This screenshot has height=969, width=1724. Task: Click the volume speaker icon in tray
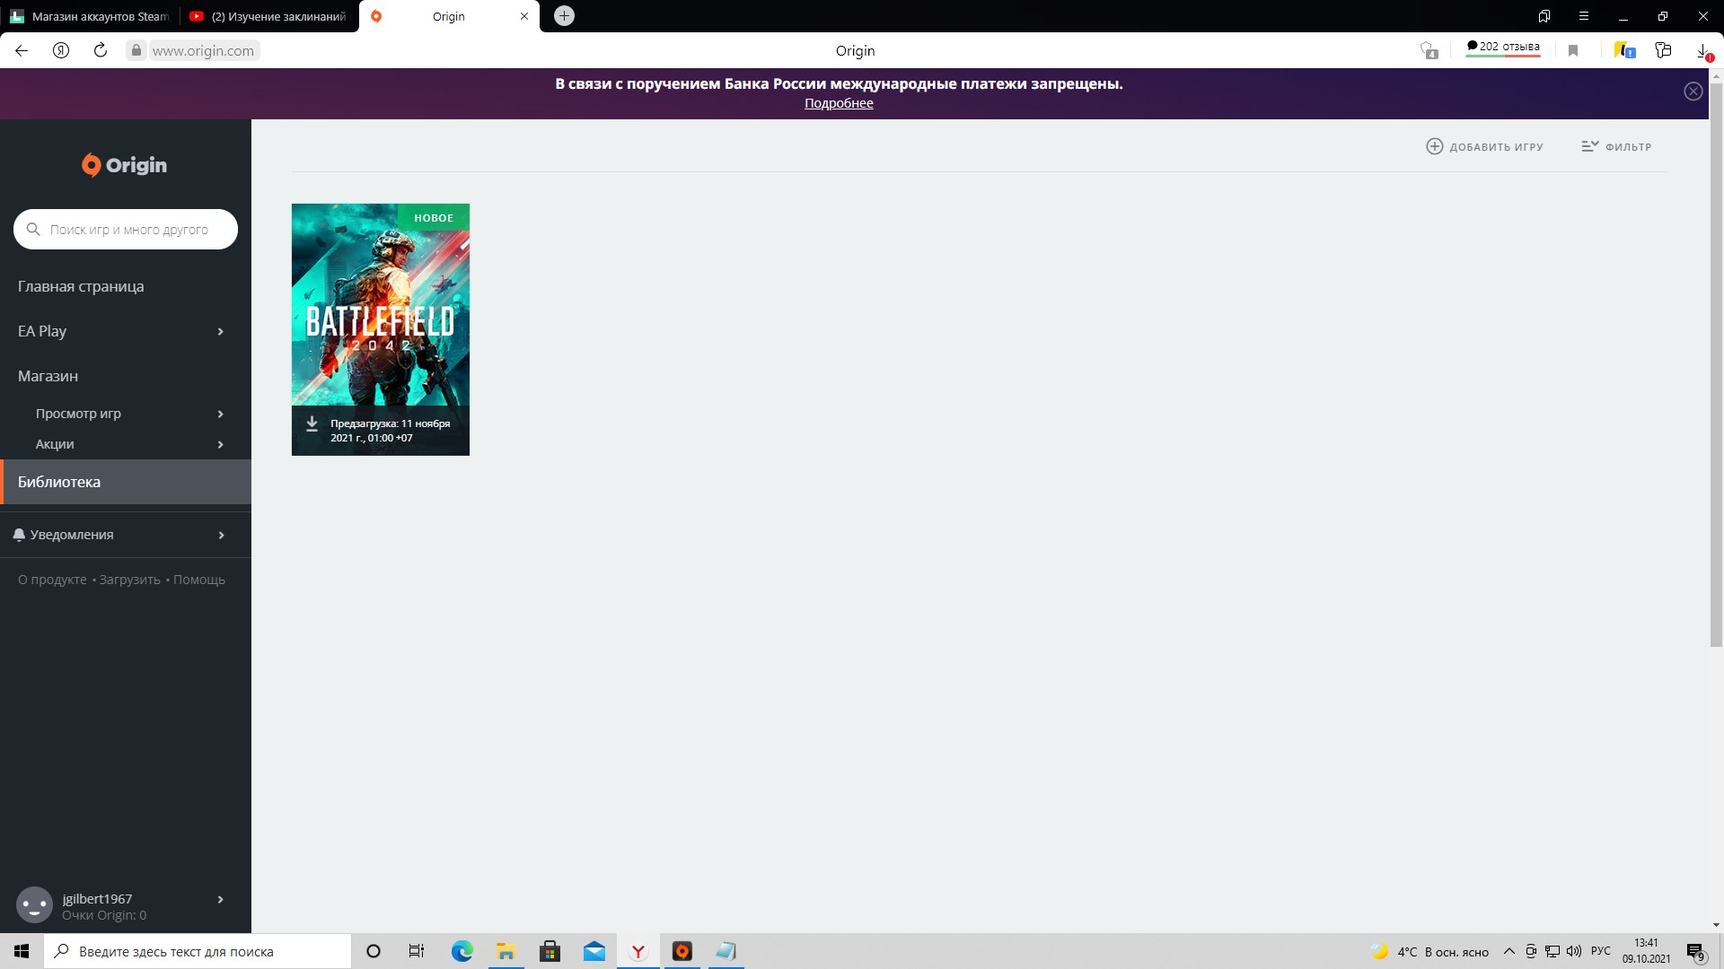click(1573, 951)
